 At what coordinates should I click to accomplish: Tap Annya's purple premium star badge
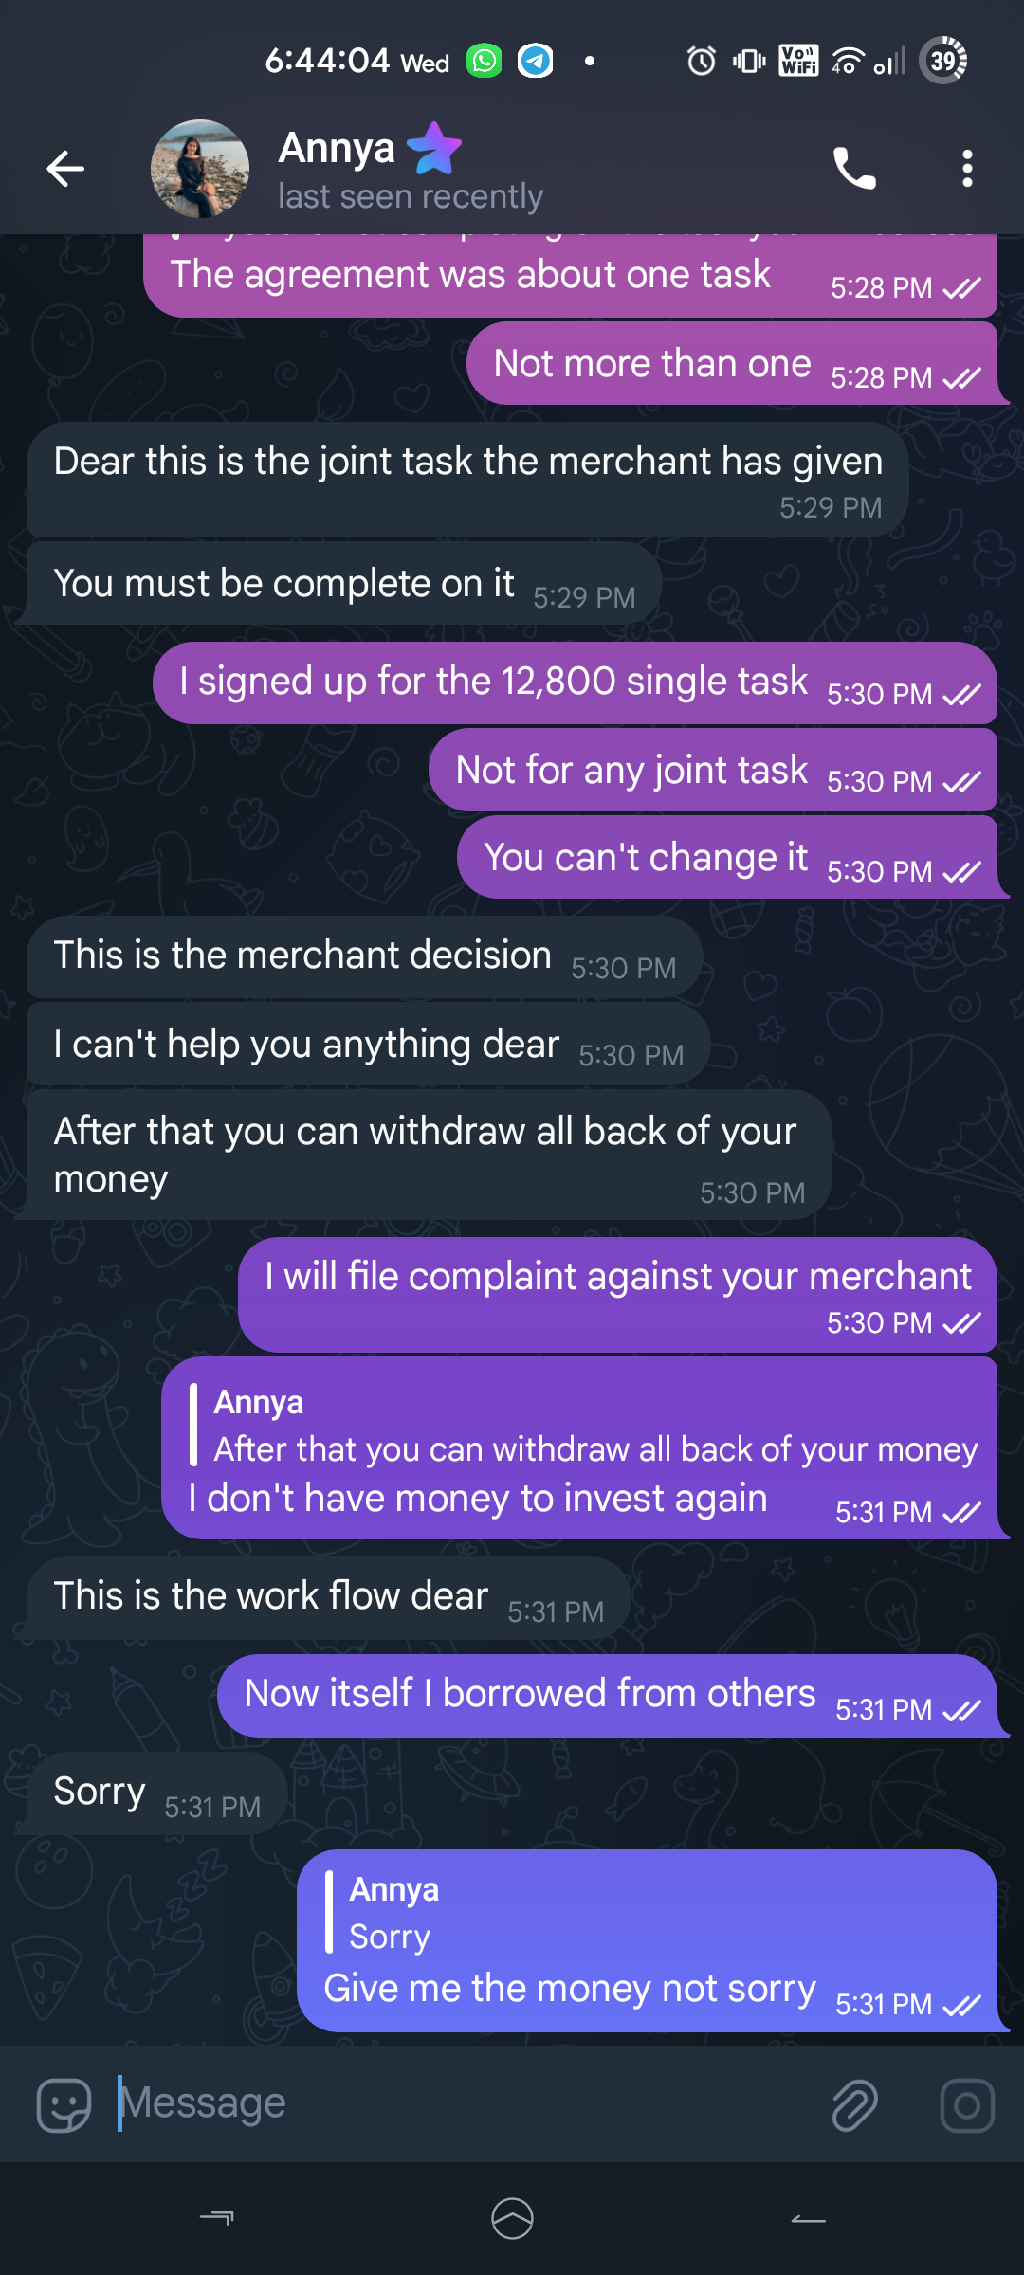(434, 149)
